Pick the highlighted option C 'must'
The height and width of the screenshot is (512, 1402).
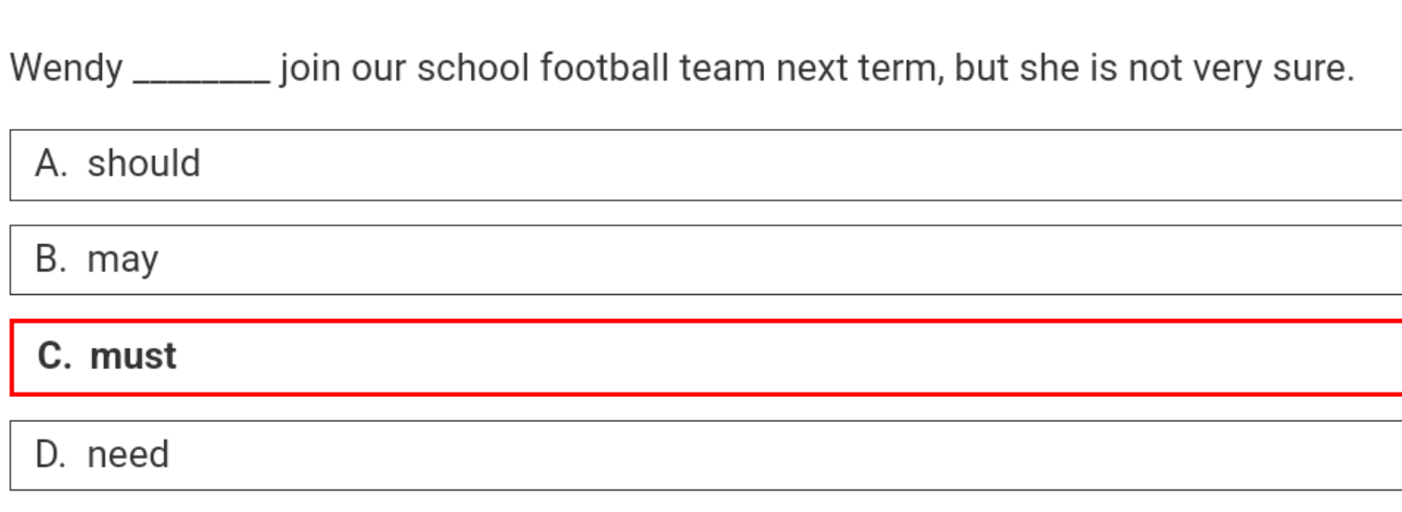pyautogui.click(x=706, y=357)
